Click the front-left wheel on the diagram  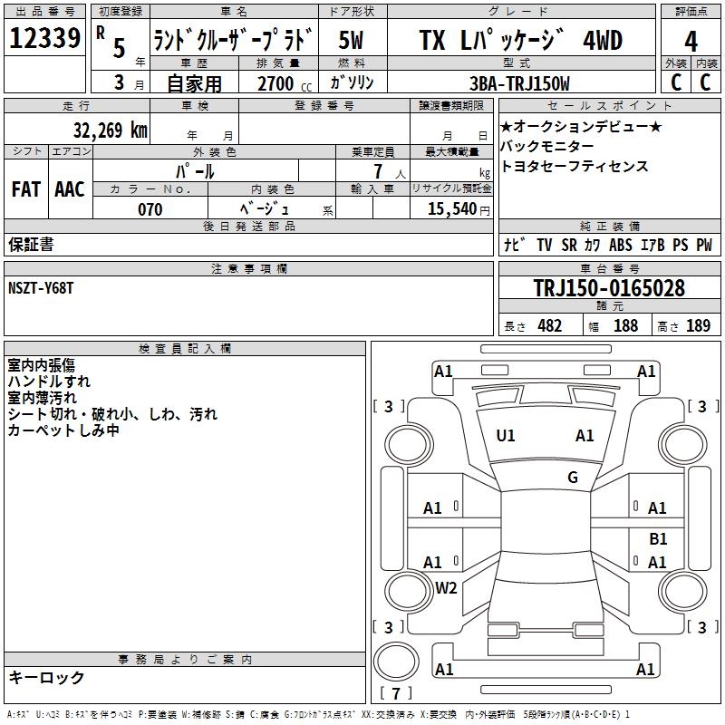point(408,445)
